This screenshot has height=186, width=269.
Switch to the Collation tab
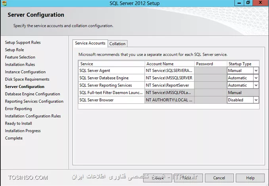click(117, 44)
